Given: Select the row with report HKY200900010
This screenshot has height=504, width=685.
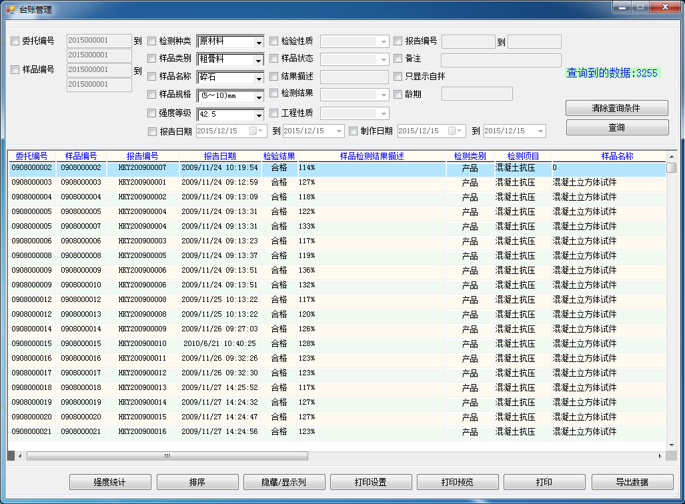Looking at the screenshot, I should pos(142,344).
